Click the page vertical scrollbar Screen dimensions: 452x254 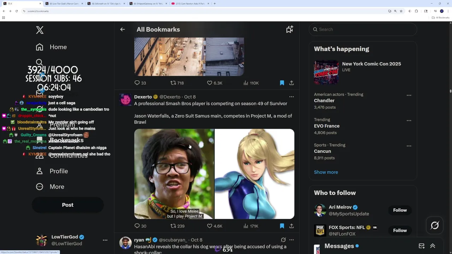(451, 91)
